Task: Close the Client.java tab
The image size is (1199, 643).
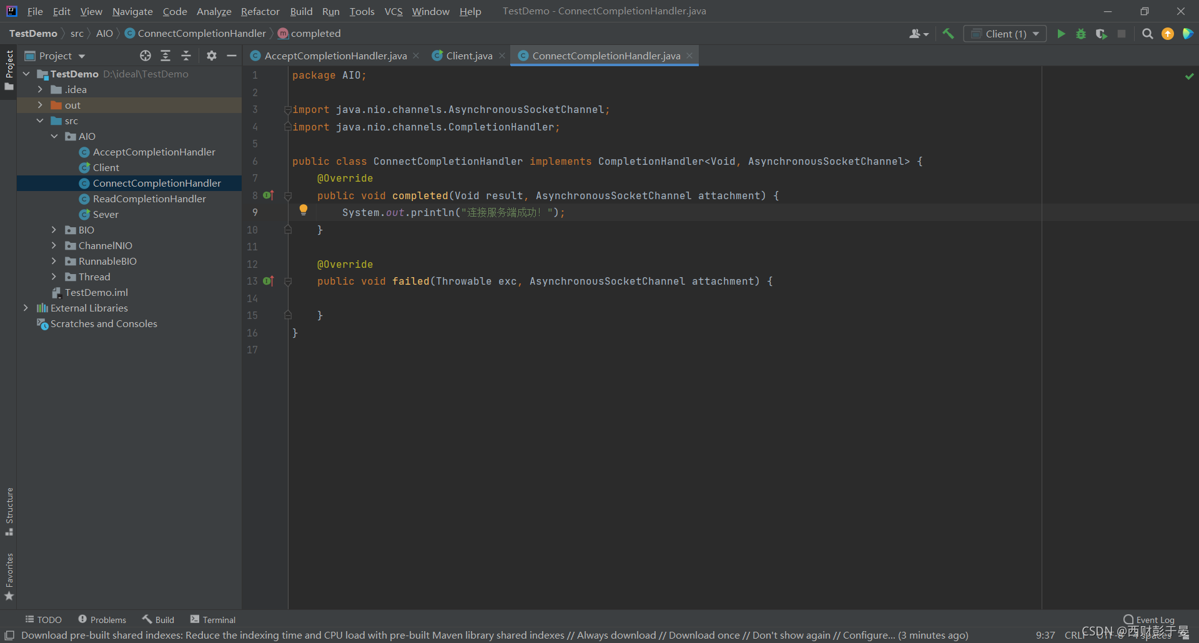Action: (x=502, y=56)
